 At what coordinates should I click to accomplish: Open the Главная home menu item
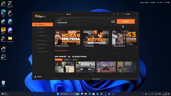[42, 25]
